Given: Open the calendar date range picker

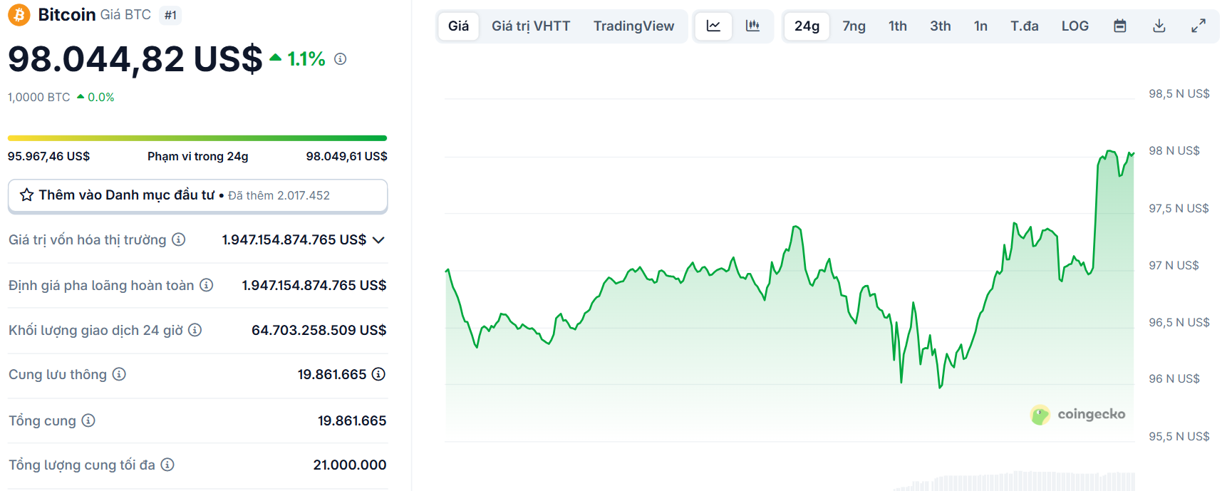Looking at the screenshot, I should point(1120,26).
